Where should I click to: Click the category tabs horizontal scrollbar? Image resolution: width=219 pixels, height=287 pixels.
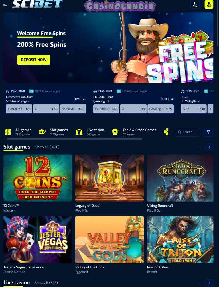(74, 139)
